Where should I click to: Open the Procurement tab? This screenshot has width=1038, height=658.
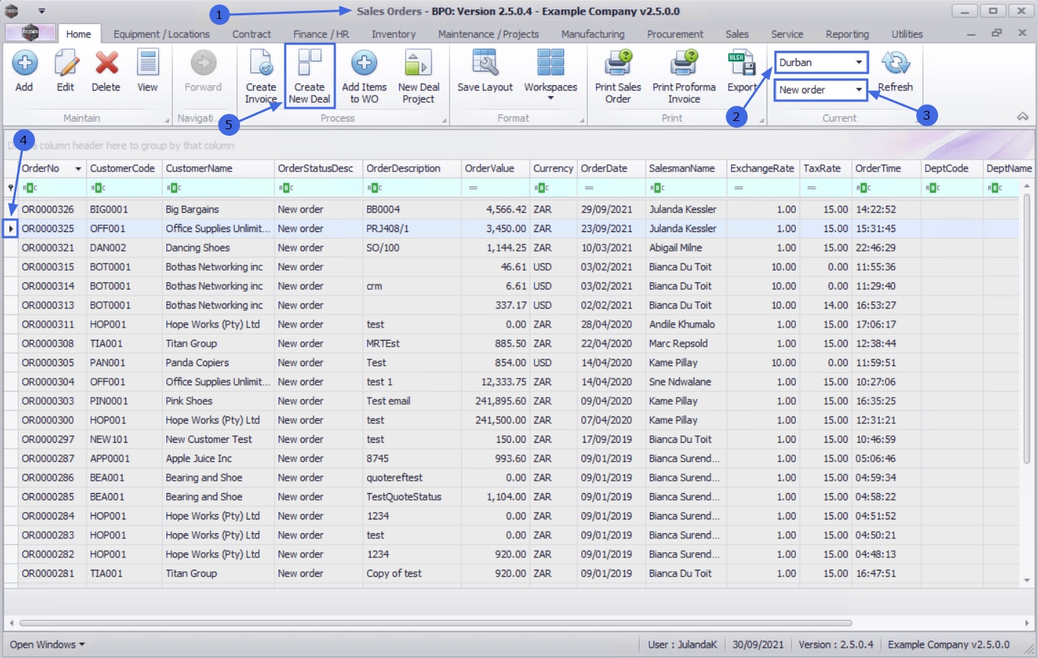coord(675,34)
